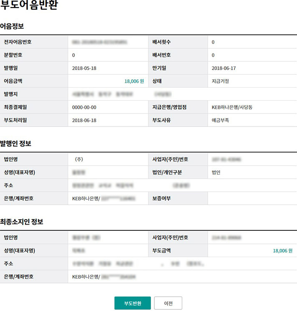Click the 부도반환 button
This screenshot has height=311, width=297.
coord(133,303)
